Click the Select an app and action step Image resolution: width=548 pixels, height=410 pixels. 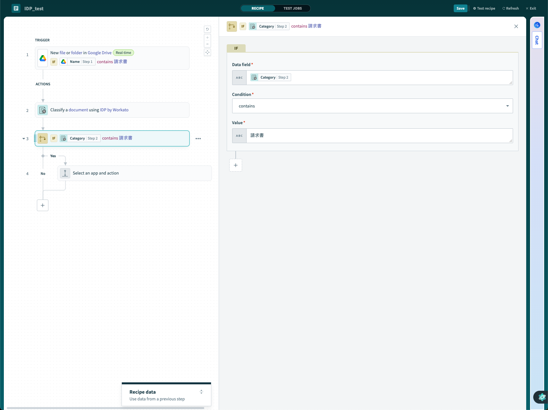135,173
